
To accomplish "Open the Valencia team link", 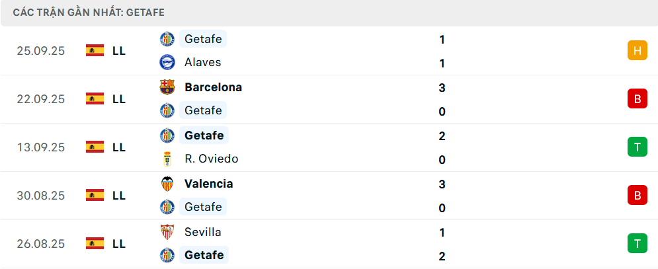I will coord(208,184).
